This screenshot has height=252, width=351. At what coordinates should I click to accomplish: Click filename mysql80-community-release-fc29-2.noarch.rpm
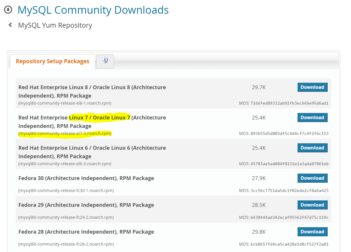66,217
